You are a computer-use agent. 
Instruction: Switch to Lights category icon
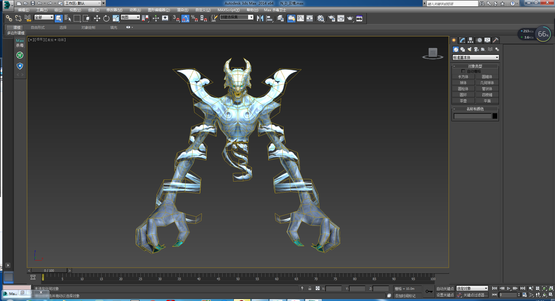pyautogui.click(x=470, y=49)
